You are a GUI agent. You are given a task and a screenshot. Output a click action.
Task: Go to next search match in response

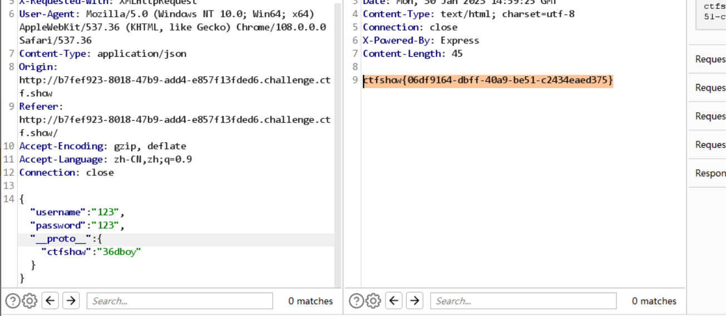pyautogui.click(x=414, y=301)
